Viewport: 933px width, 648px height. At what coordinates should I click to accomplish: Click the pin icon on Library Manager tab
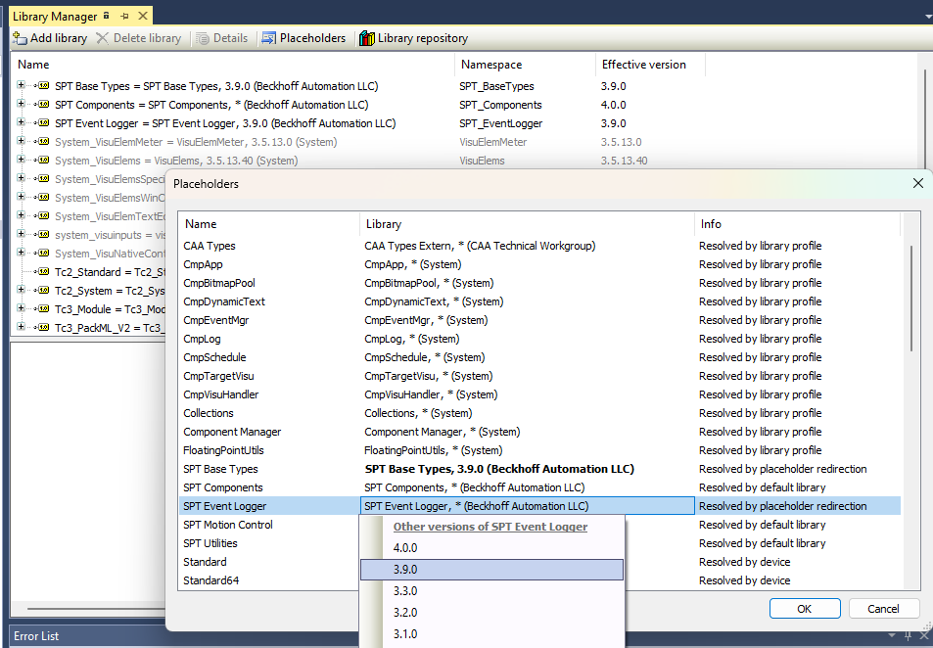(124, 16)
